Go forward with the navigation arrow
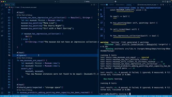 [58, 2]
